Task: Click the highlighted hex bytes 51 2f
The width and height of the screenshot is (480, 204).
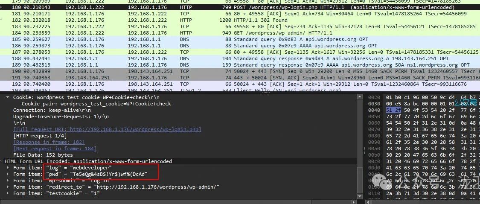Action: point(393,110)
